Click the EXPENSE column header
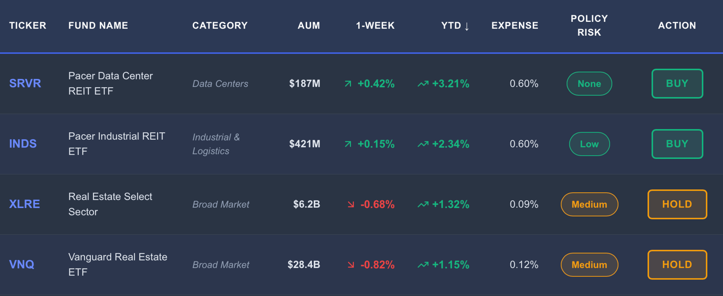Image resolution: width=723 pixels, height=296 pixels. coord(514,26)
